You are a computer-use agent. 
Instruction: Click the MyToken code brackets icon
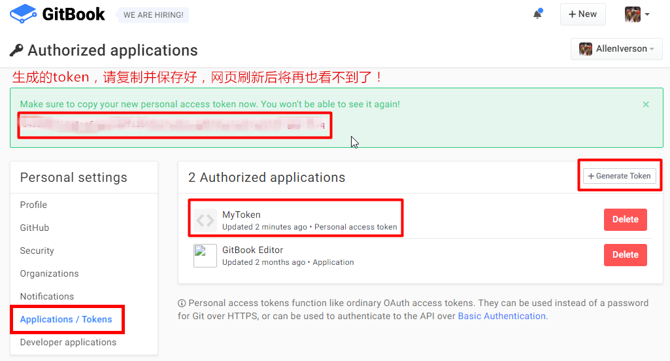tap(205, 220)
